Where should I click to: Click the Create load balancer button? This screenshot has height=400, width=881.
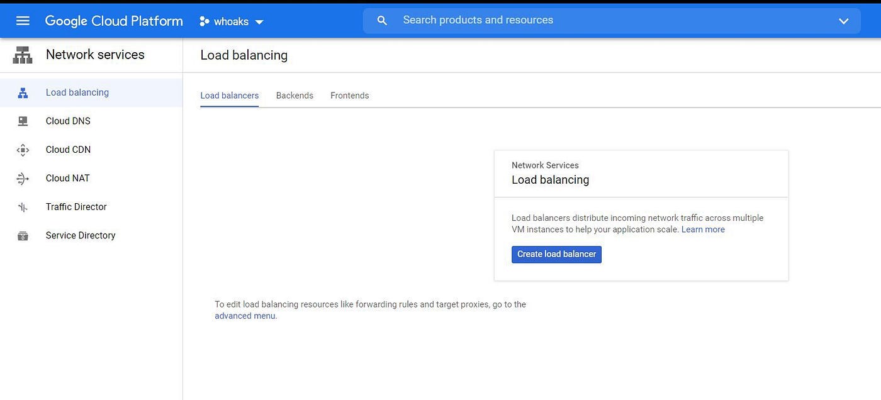coord(556,254)
